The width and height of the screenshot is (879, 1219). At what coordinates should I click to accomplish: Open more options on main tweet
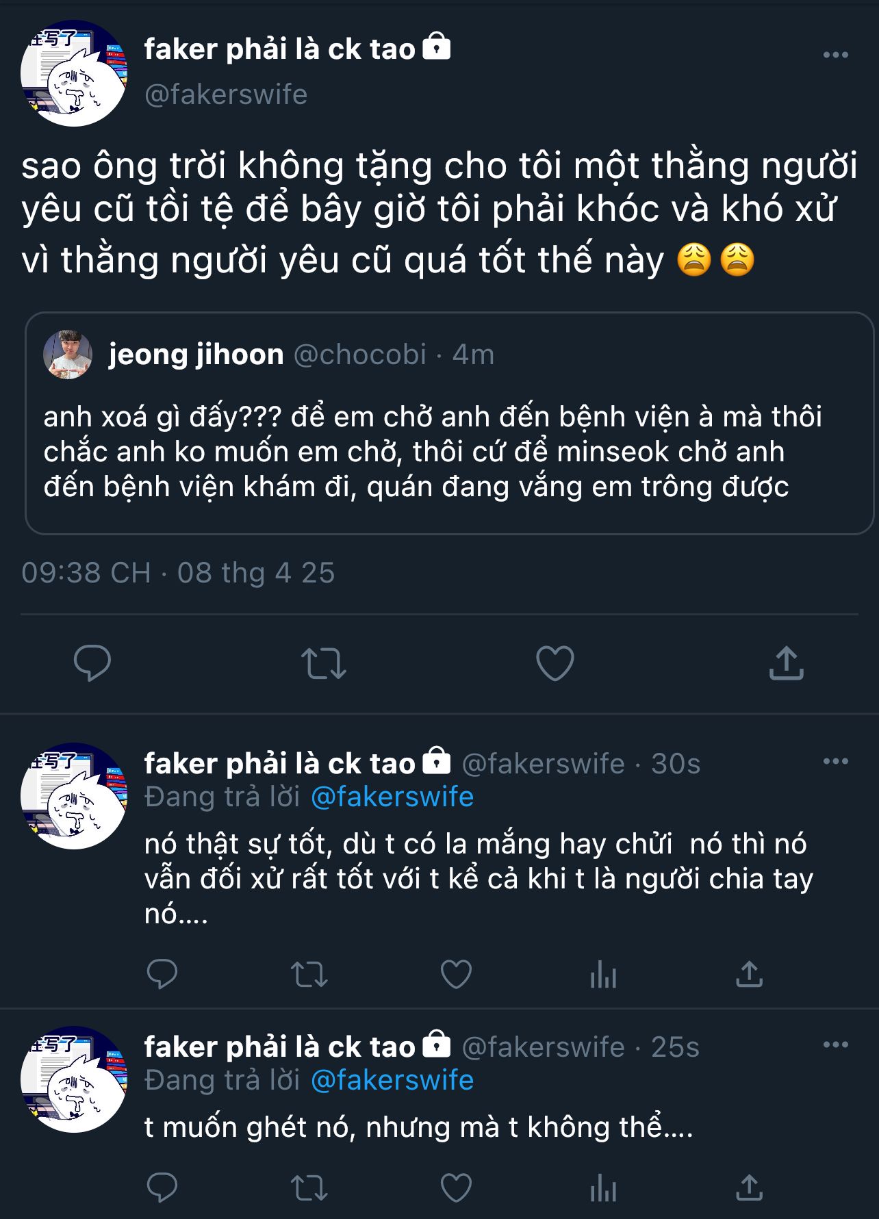(835, 55)
